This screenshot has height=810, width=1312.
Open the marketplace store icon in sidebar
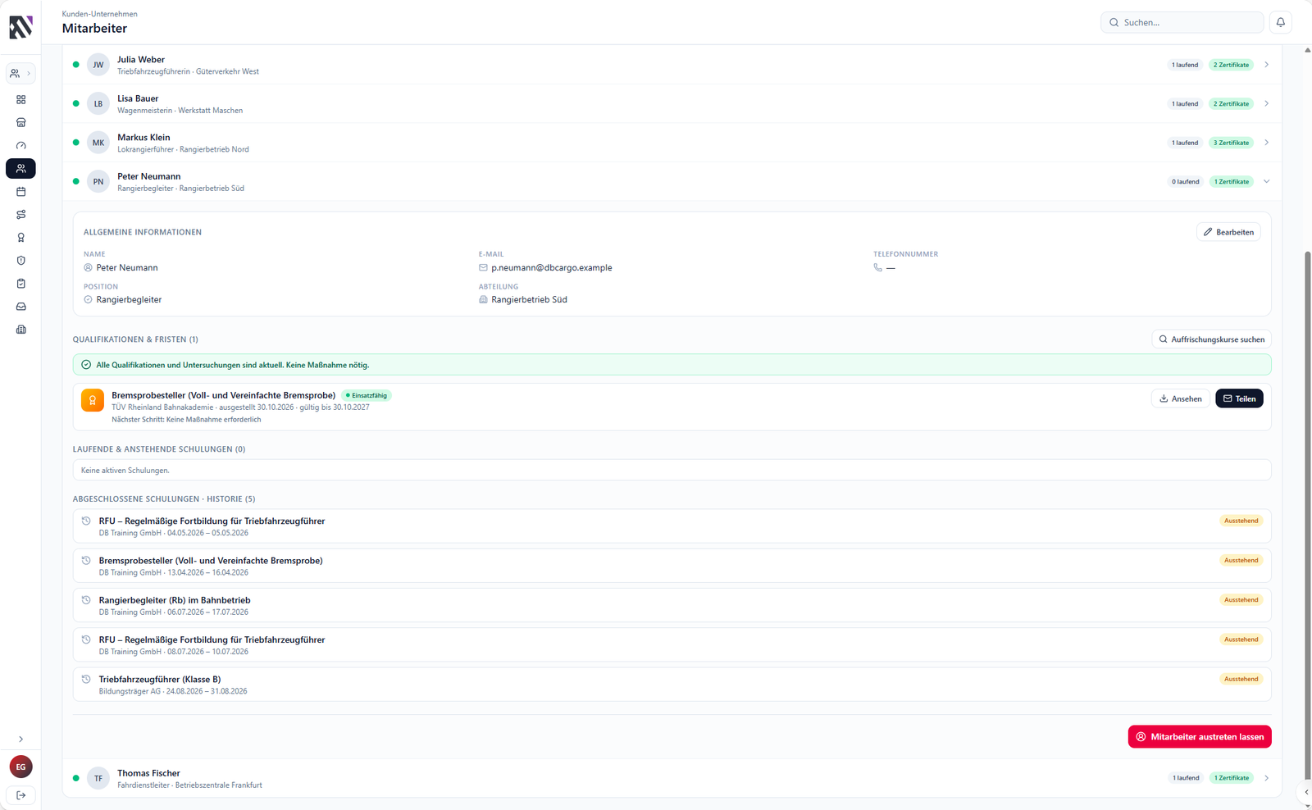20,122
